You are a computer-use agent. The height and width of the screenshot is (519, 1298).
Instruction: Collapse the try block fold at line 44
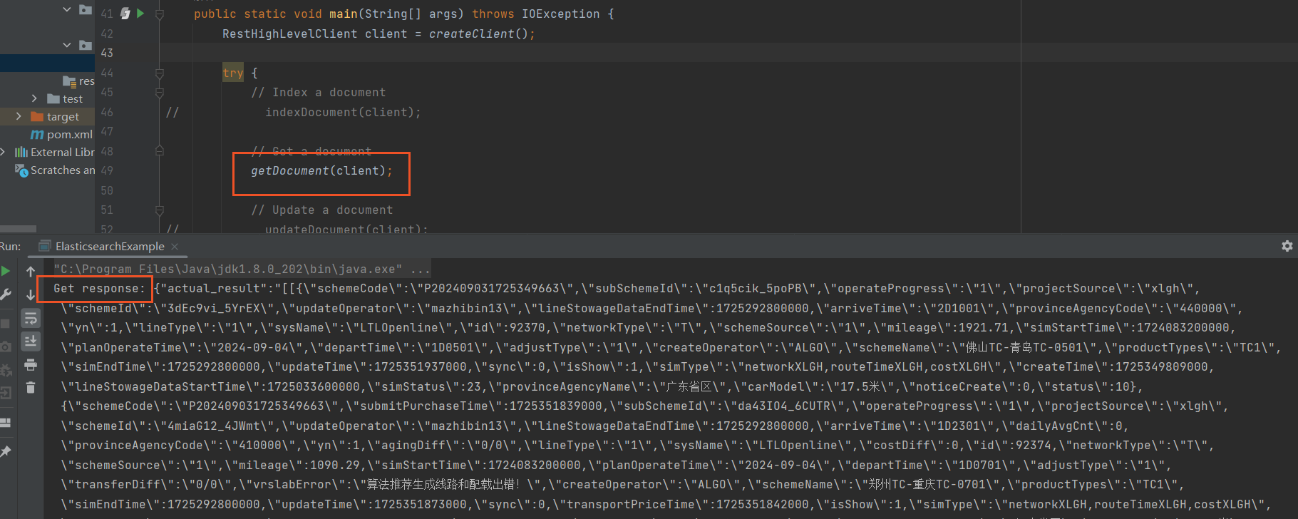[160, 73]
